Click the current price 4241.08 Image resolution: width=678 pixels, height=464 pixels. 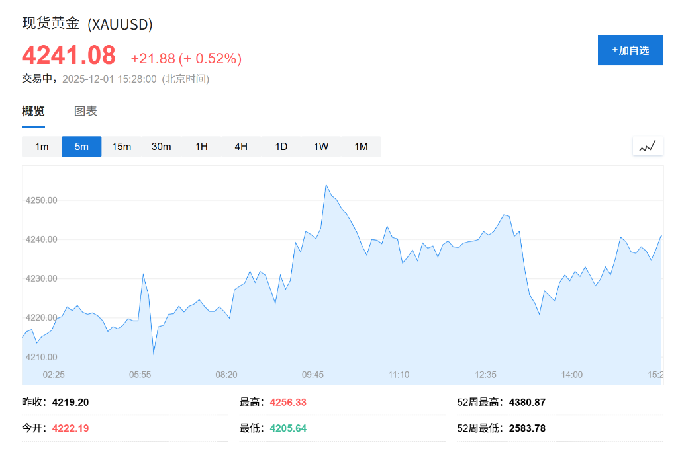[68, 56]
